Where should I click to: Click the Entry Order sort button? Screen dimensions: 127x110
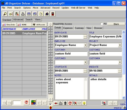(x=9, y=25)
